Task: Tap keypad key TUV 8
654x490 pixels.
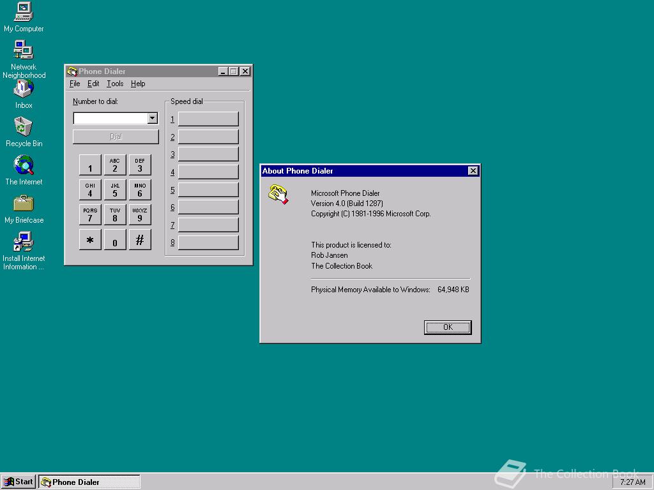Action: [115, 214]
